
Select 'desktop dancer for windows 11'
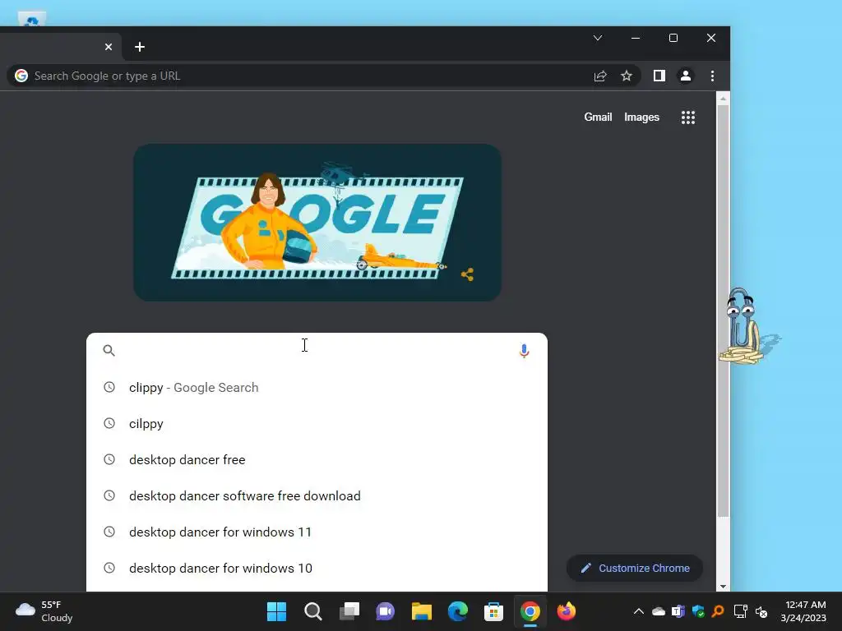[x=317, y=532]
